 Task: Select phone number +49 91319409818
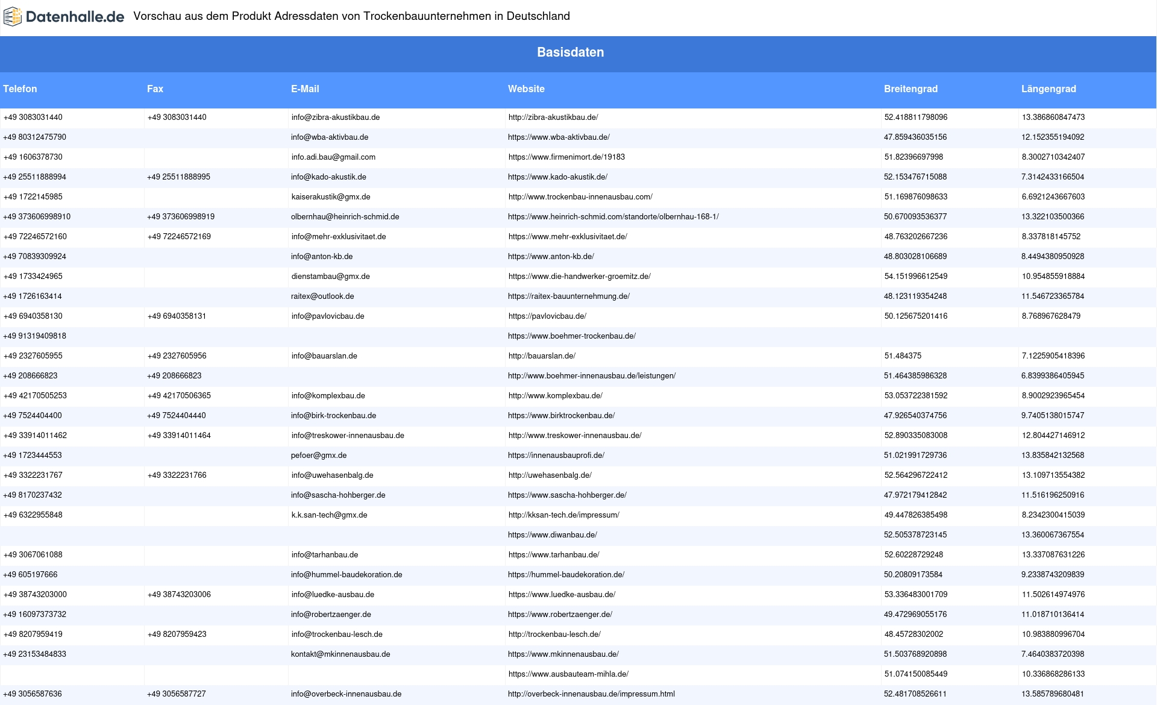coord(34,336)
